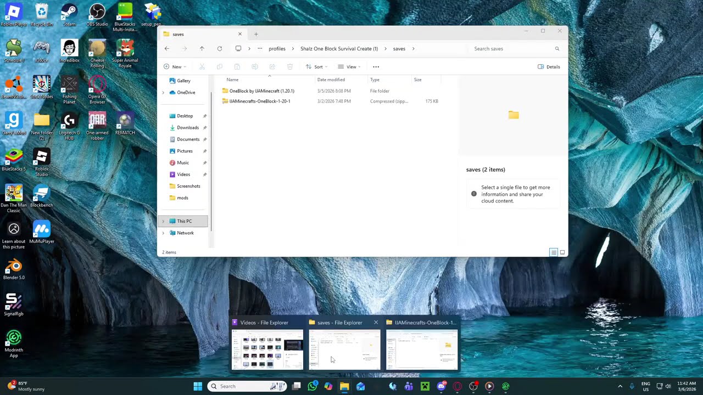Viewport: 703px width, 395px height.
Task: Click the search magnifier icon in File Explorer
Action: point(557,49)
